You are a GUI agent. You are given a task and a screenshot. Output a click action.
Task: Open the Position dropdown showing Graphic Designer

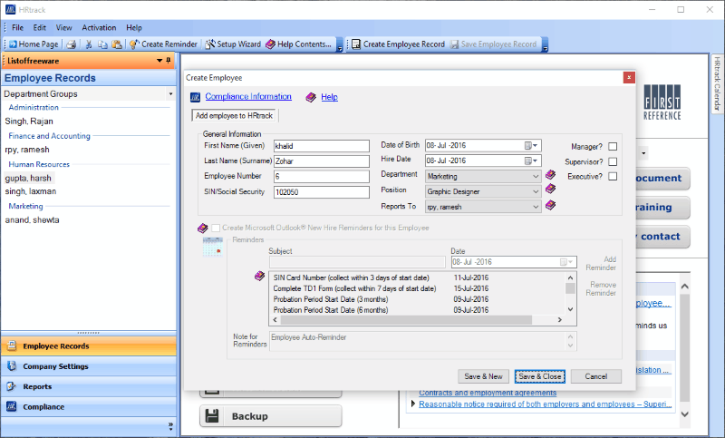click(x=483, y=191)
